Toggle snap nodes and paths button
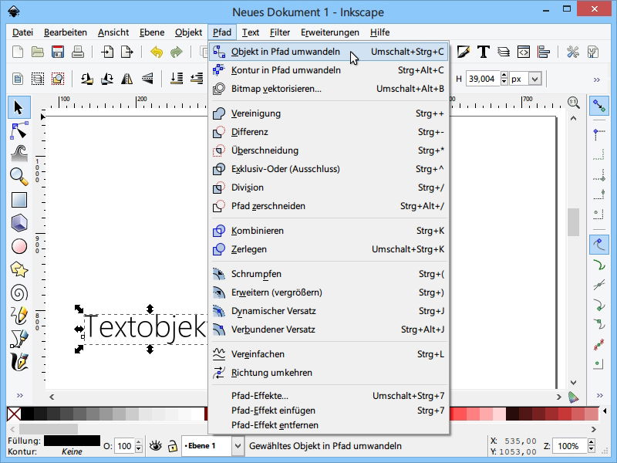617x463 pixels. pos(599,245)
